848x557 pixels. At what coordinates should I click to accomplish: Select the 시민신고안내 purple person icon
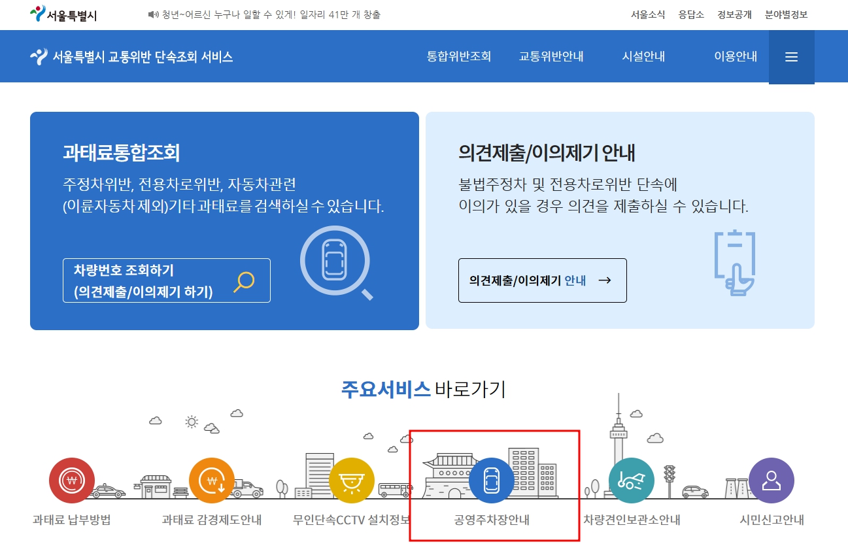click(x=771, y=481)
